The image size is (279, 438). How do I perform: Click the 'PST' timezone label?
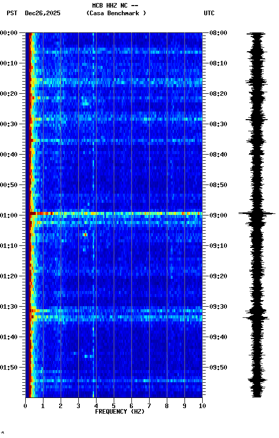coord(12,13)
